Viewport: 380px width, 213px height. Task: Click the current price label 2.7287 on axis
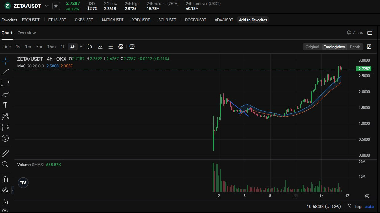(x=364, y=69)
